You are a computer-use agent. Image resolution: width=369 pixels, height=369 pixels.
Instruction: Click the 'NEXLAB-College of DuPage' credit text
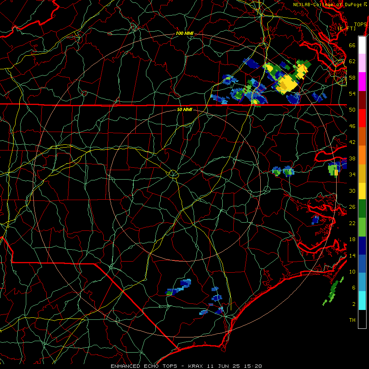327,5
